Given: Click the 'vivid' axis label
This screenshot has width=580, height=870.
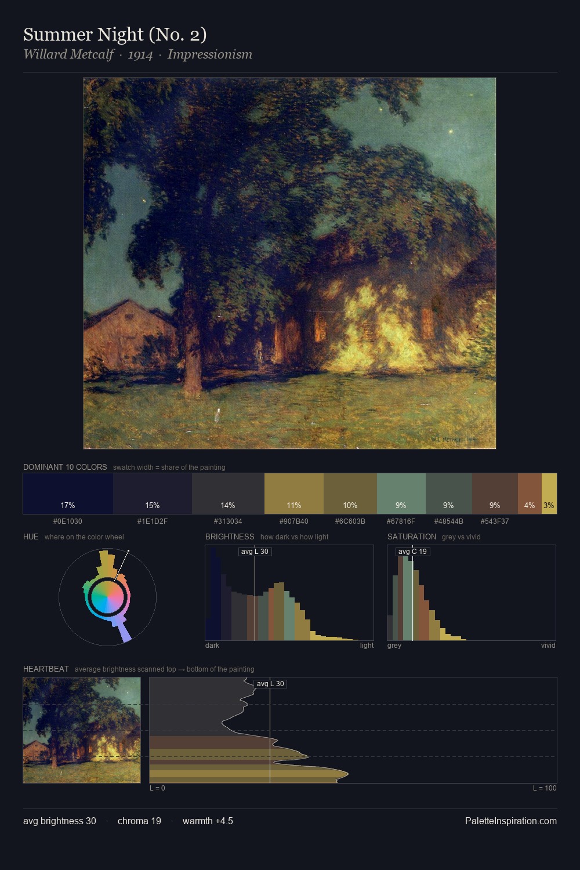Looking at the screenshot, I should tap(548, 646).
